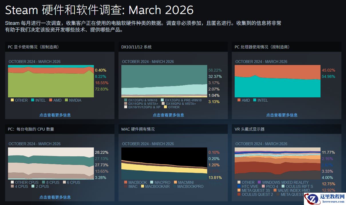Open more info link under DX10/11/12 系统 chart
The height and width of the screenshot is (205, 346).
coord(168,115)
